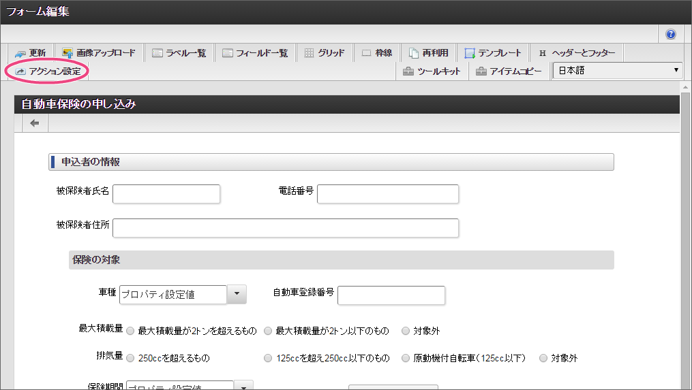Select 125ccを超え250cc以下のもの radio option
692x390 pixels.
(268, 358)
